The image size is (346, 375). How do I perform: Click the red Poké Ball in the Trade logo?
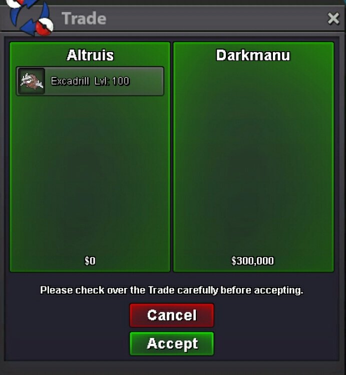[x=45, y=26]
